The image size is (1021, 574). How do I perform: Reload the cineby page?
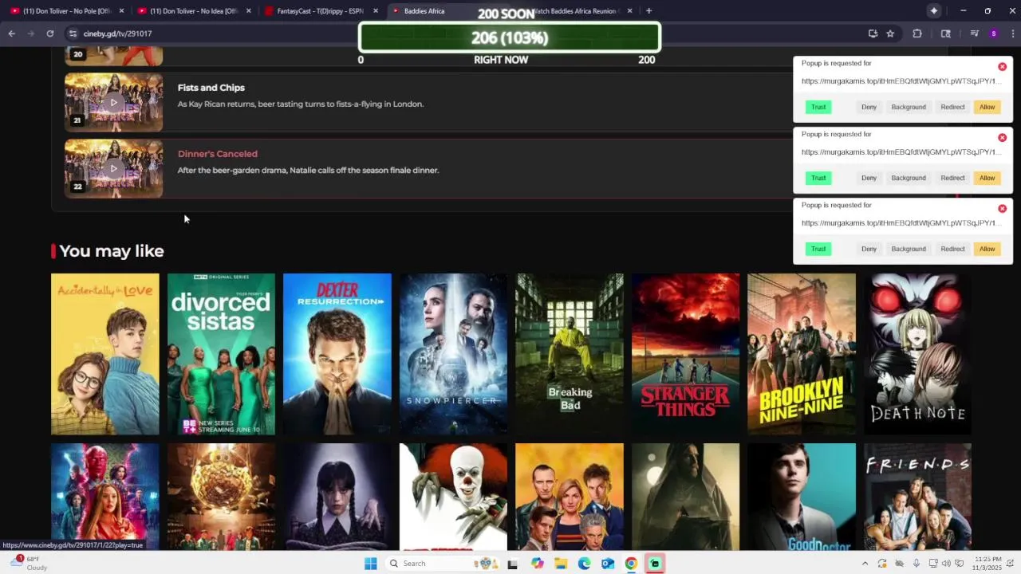(x=49, y=33)
